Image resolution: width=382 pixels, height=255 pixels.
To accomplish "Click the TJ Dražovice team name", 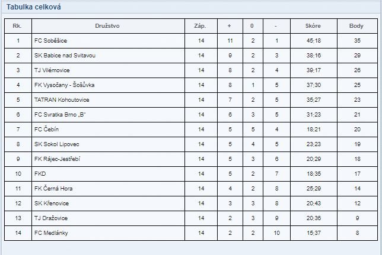I will point(51,218).
